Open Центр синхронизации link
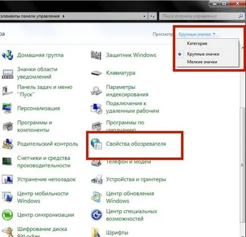 click(45, 215)
